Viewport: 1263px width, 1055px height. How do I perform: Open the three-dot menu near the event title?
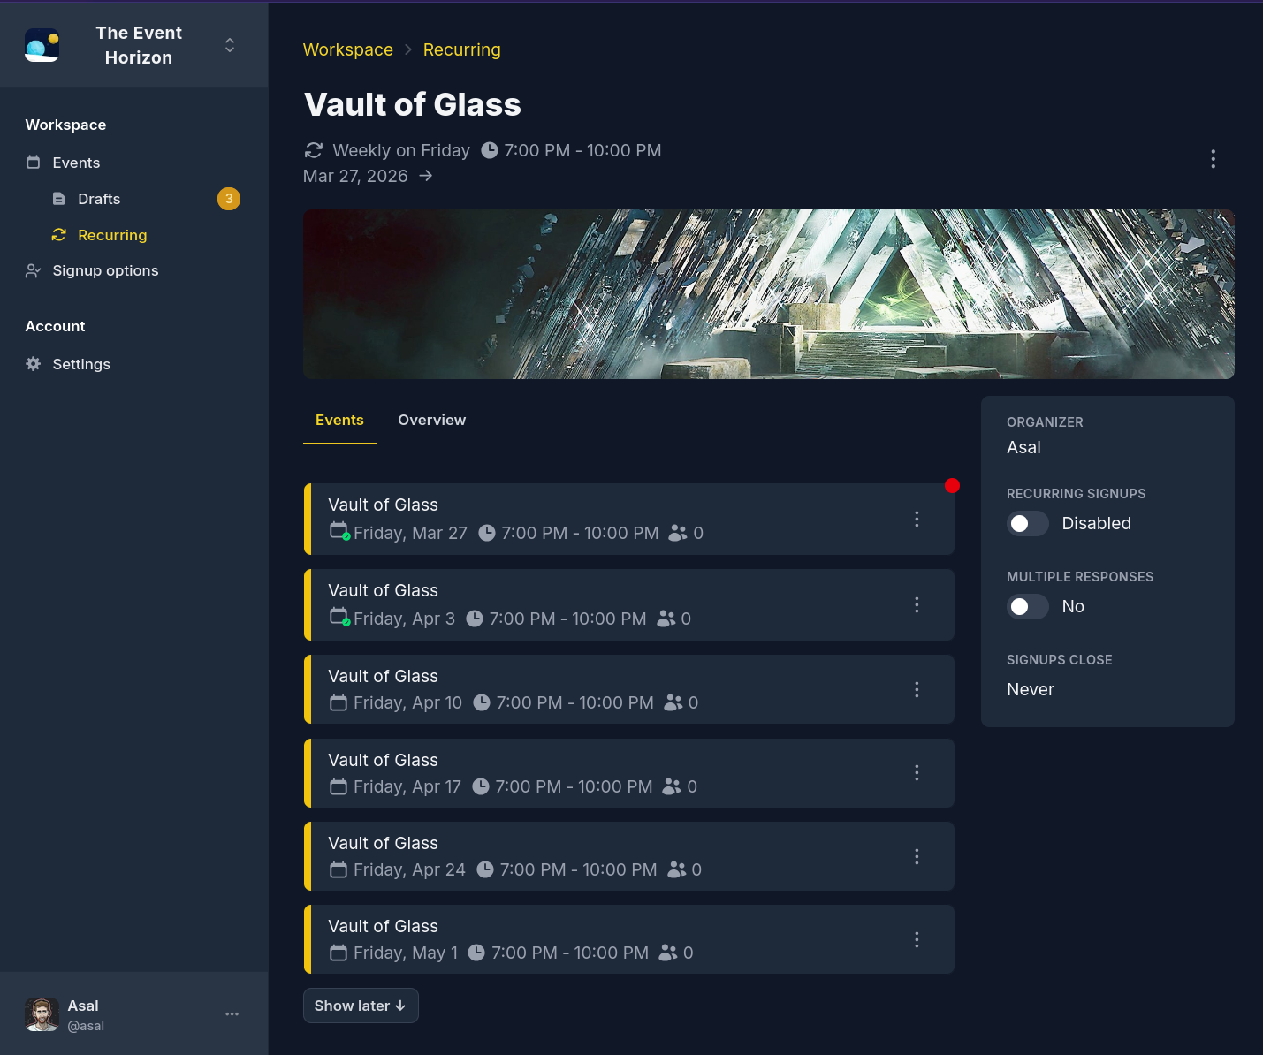pos(1213,159)
